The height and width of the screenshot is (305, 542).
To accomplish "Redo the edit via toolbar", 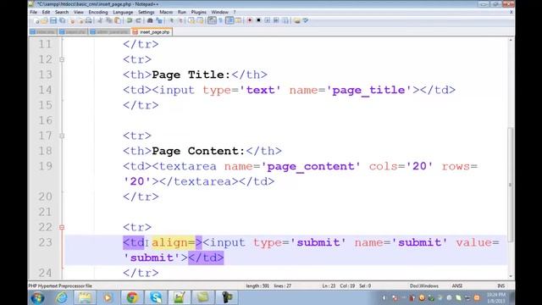I will 139,20.
